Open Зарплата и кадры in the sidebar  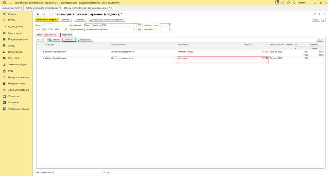(17, 65)
